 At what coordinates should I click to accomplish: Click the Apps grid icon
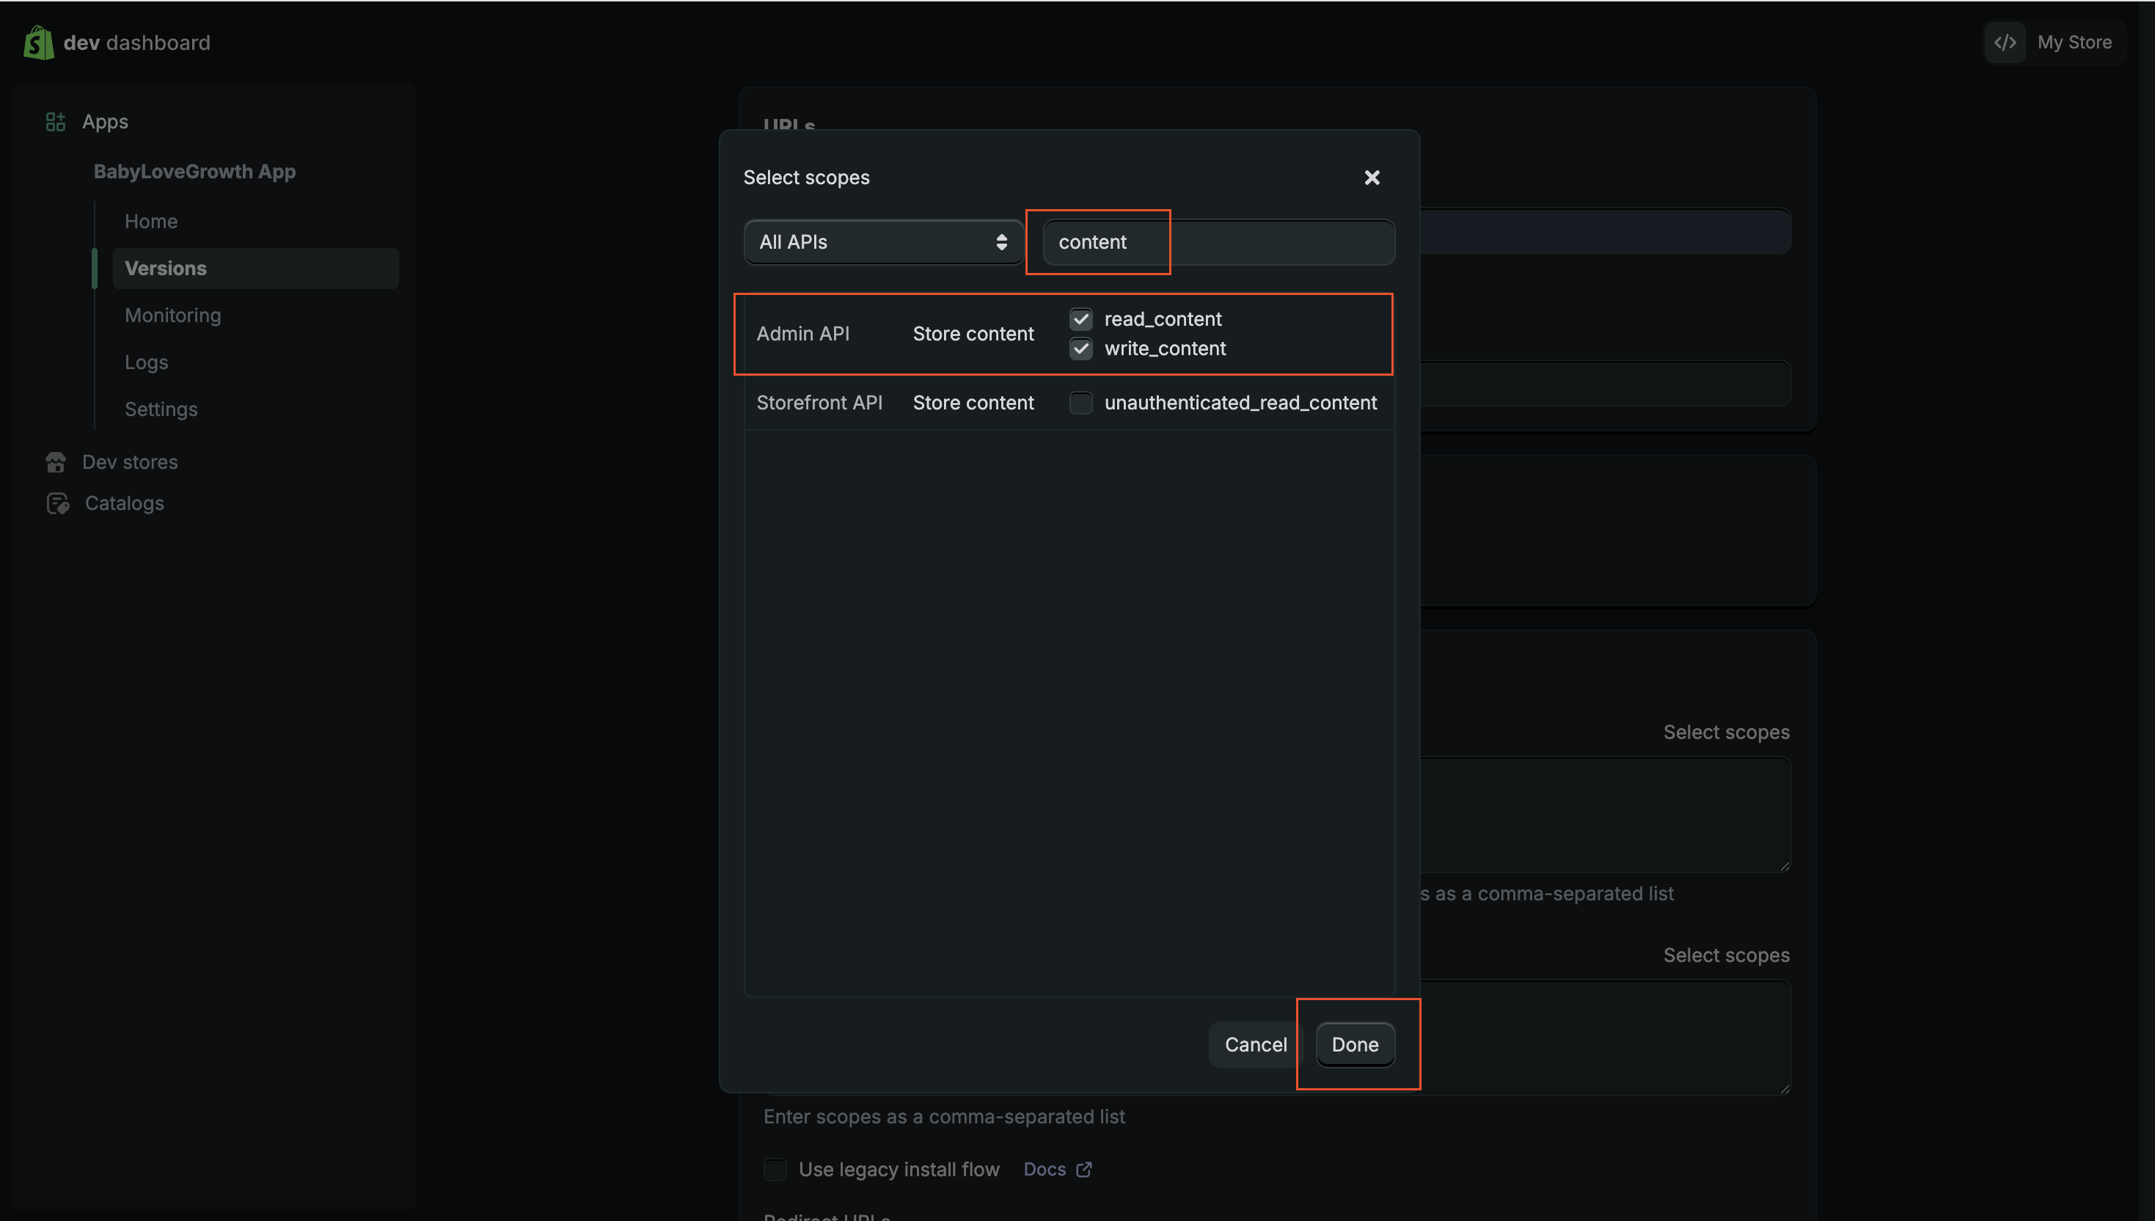click(x=55, y=122)
